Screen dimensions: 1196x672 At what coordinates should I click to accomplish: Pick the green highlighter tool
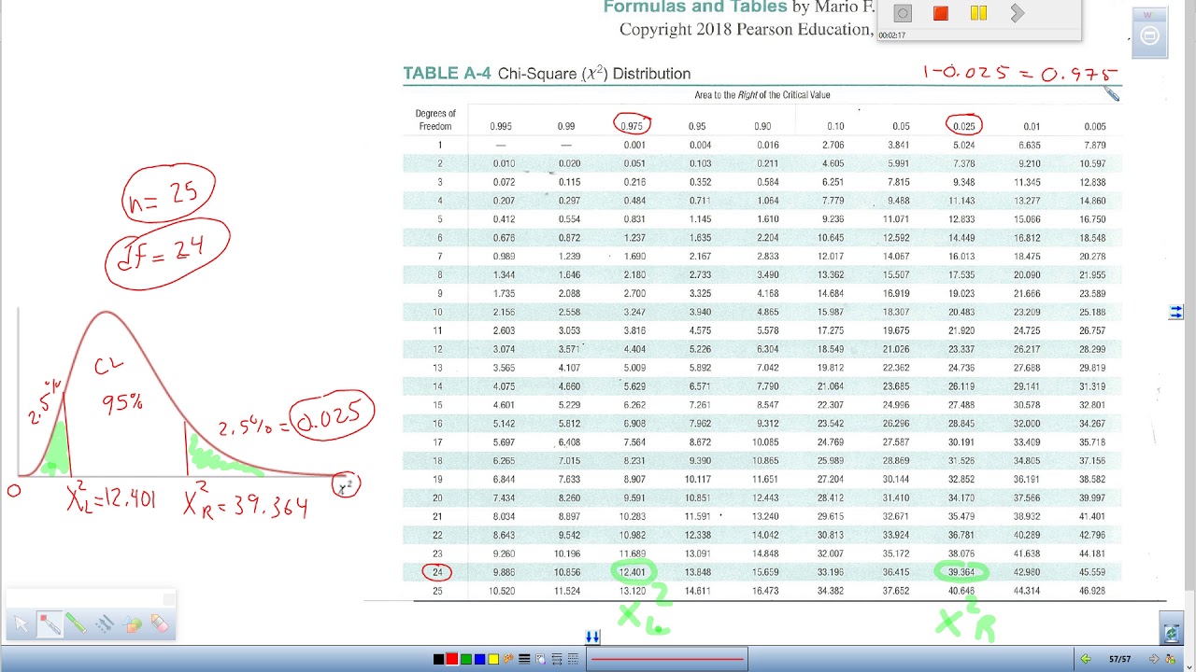tap(76, 623)
